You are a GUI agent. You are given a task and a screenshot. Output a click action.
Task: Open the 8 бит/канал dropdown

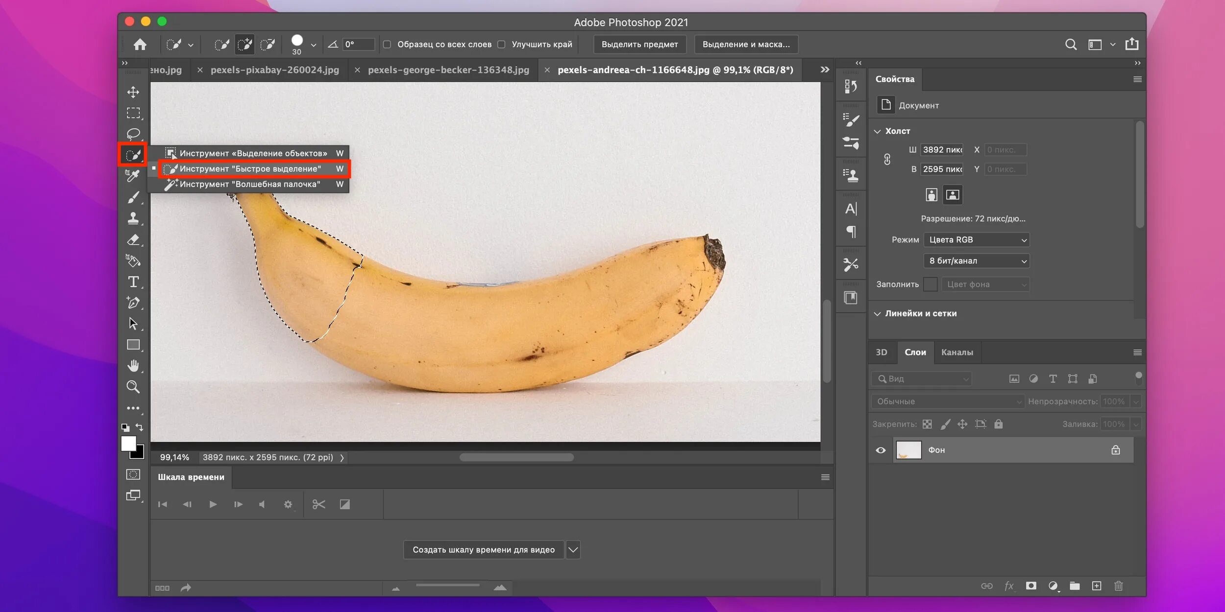[976, 261]
